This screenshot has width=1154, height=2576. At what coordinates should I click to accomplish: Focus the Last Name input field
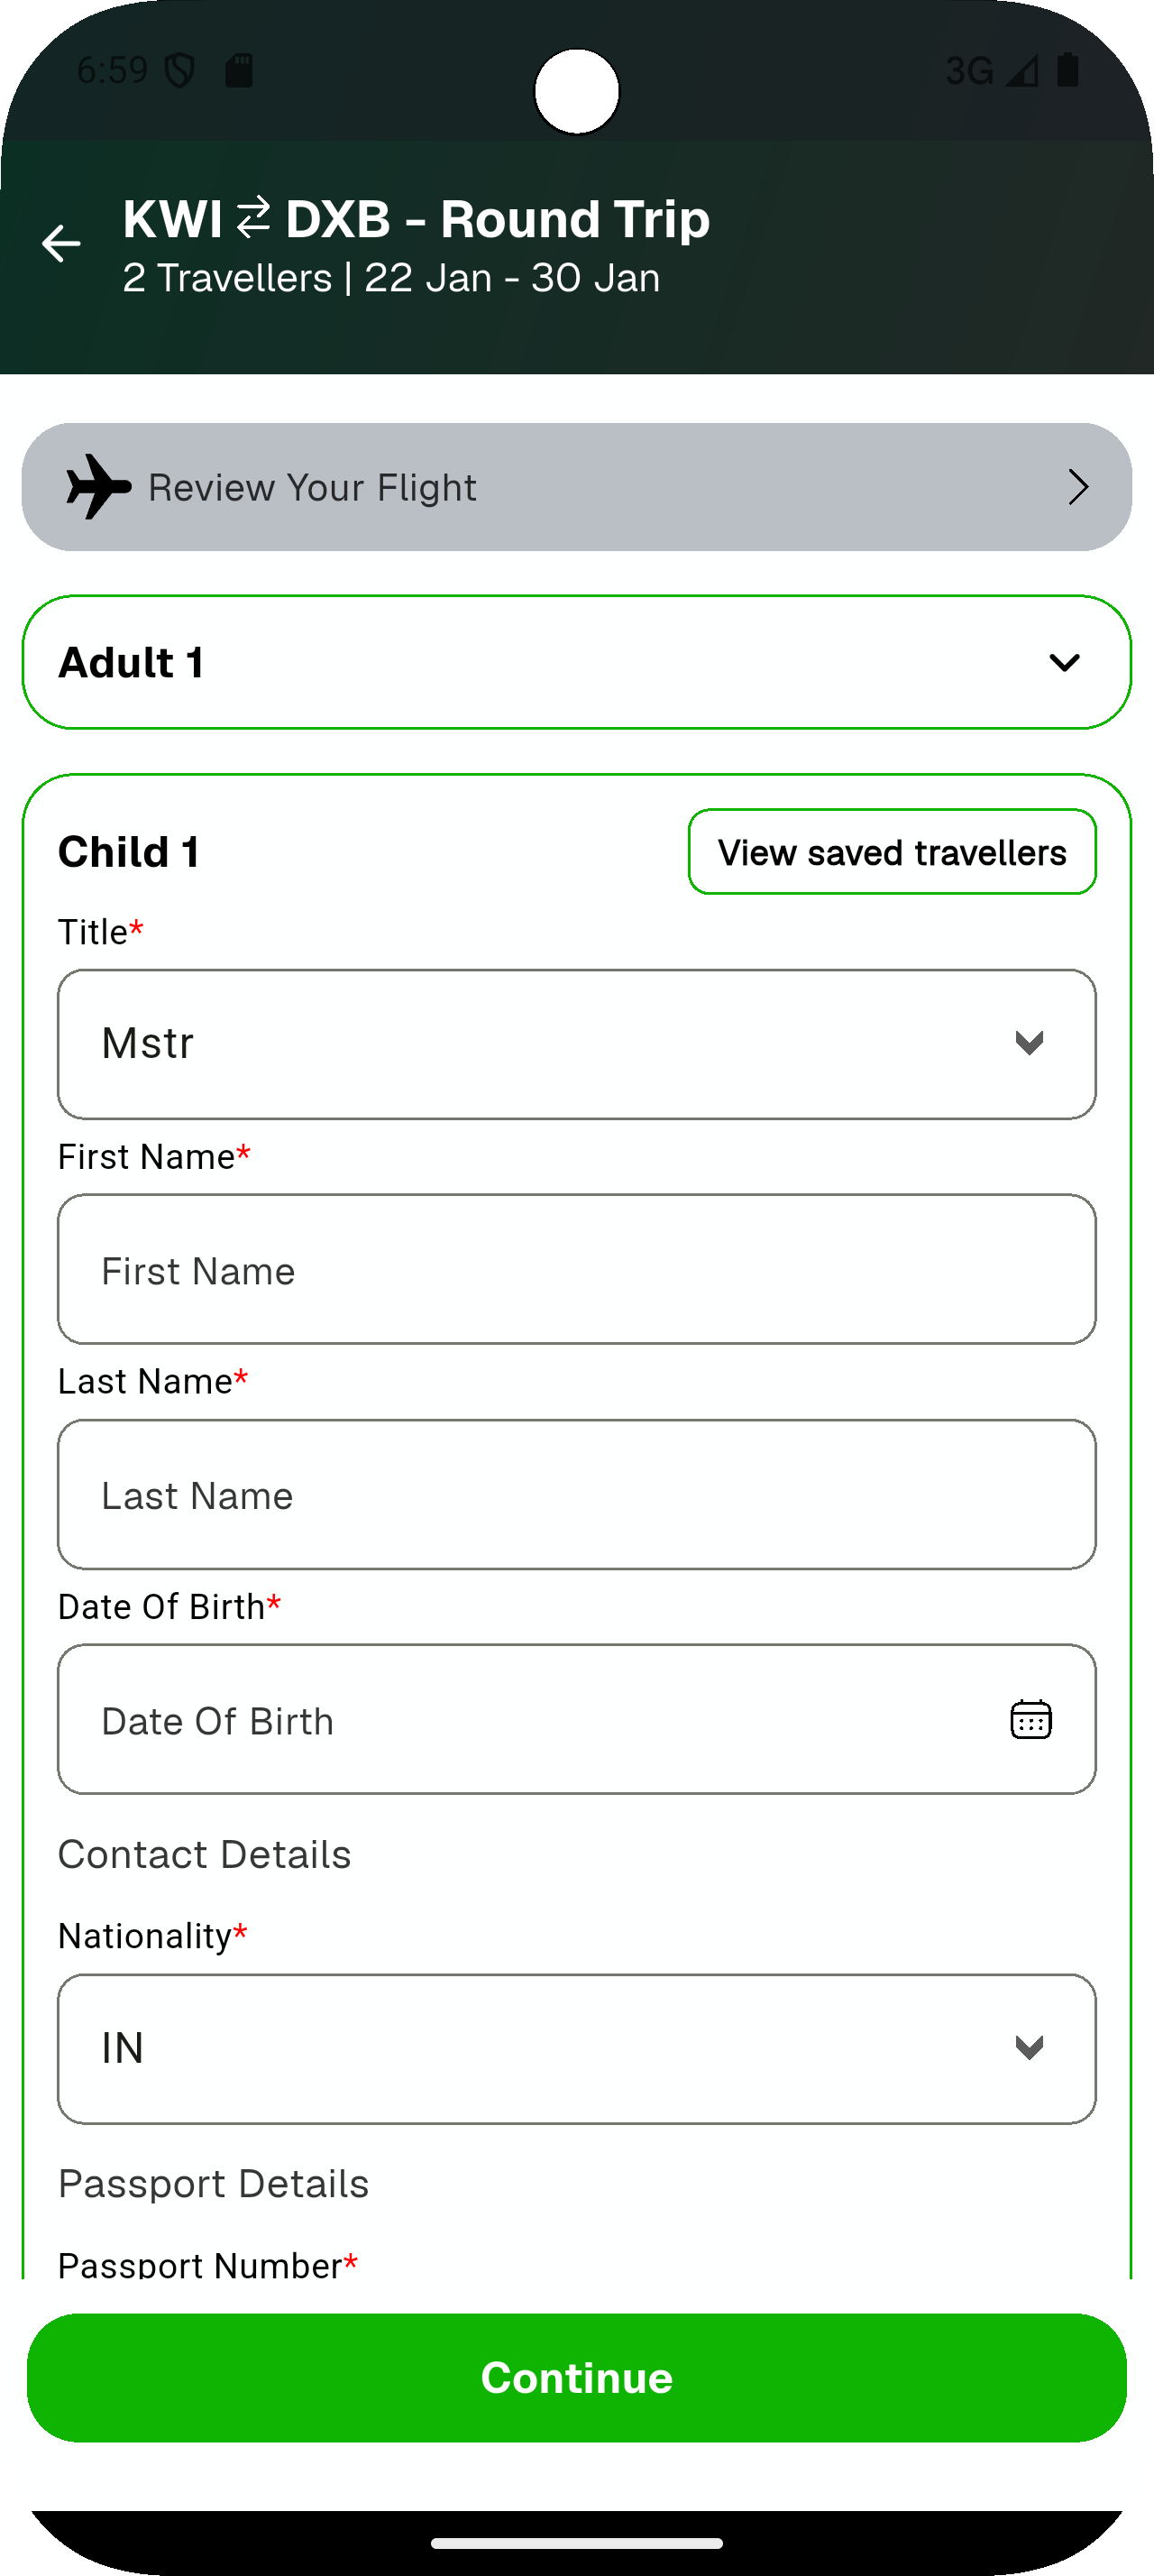pos(576,1494)
